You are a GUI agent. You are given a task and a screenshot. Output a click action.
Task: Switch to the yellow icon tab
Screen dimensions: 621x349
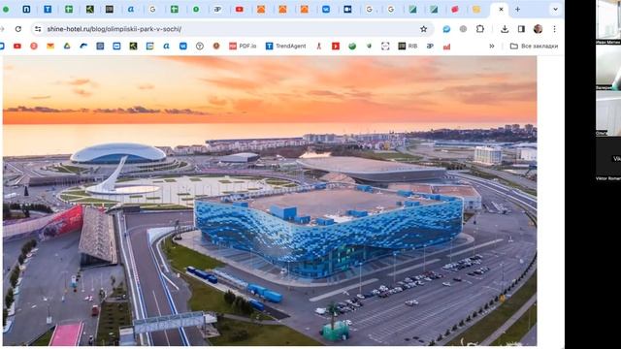tap(476, 9)
